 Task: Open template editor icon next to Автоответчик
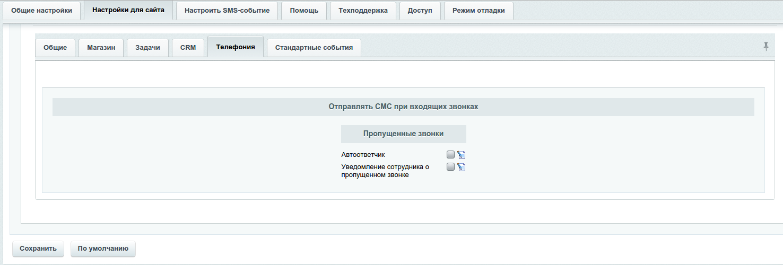point(461,155)
